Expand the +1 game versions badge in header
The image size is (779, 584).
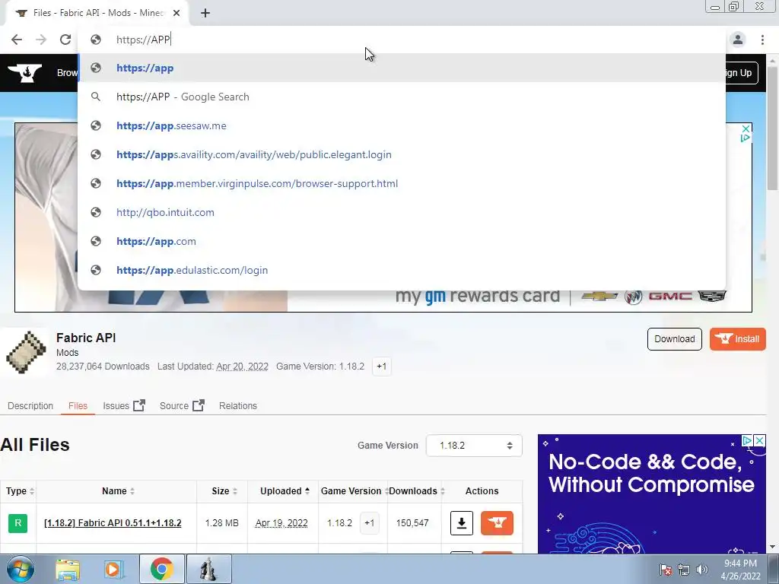coord(382,367)
